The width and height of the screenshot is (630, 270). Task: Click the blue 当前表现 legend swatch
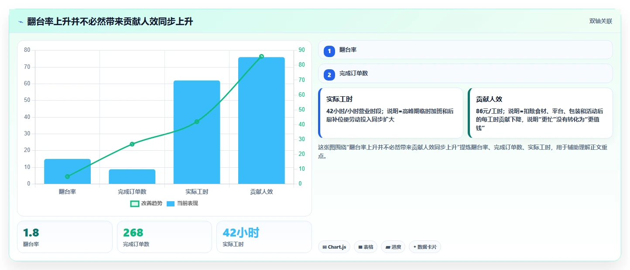[171, 203]
